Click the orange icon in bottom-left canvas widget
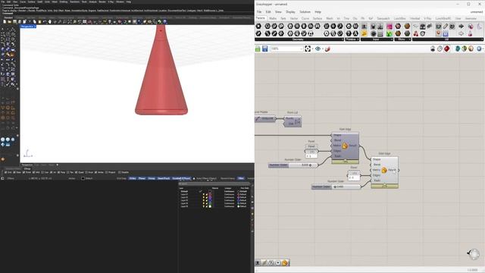The image size is (485, 273). click(x=285, y=263)
